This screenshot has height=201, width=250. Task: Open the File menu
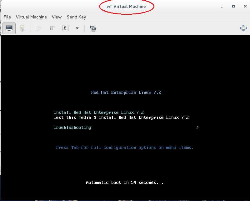click(x=7, y=17)
